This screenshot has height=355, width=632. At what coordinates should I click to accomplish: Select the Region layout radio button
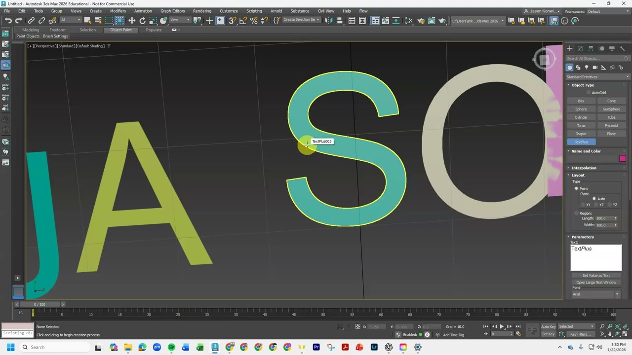576,213
